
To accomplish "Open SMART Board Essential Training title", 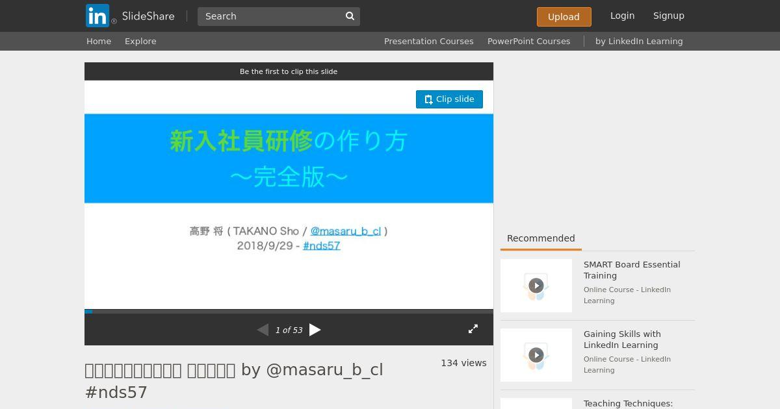I will coord(632,270).
